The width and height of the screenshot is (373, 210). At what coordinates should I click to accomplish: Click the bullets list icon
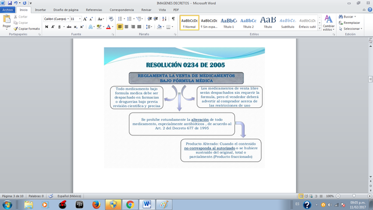click(120, 19)
